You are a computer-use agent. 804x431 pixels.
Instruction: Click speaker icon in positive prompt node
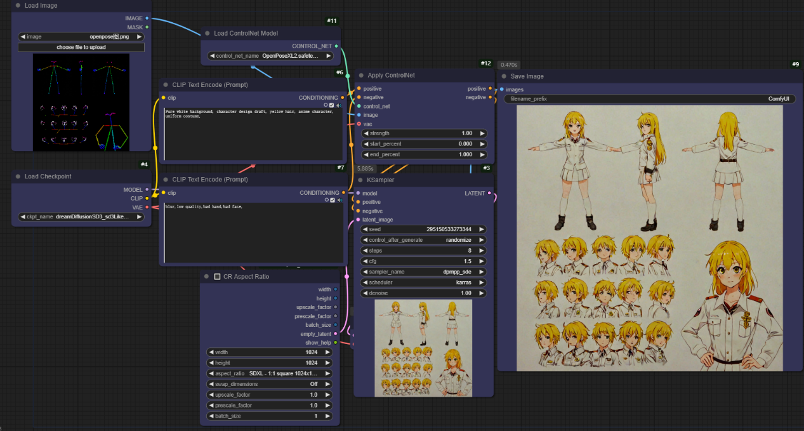pos(339,105)
